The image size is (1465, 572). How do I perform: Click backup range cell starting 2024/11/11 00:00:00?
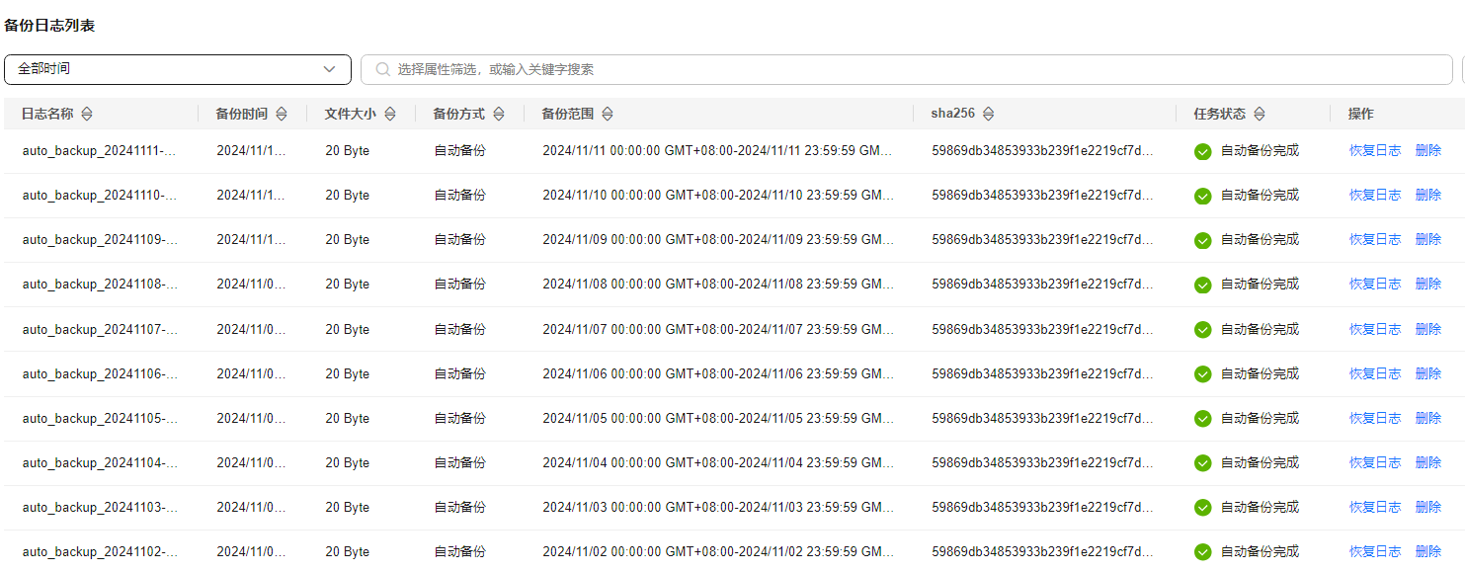(718, 151)
